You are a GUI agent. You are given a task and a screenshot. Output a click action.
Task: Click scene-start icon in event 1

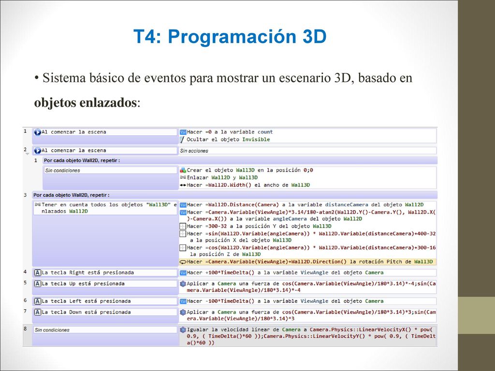click(38, 132)
